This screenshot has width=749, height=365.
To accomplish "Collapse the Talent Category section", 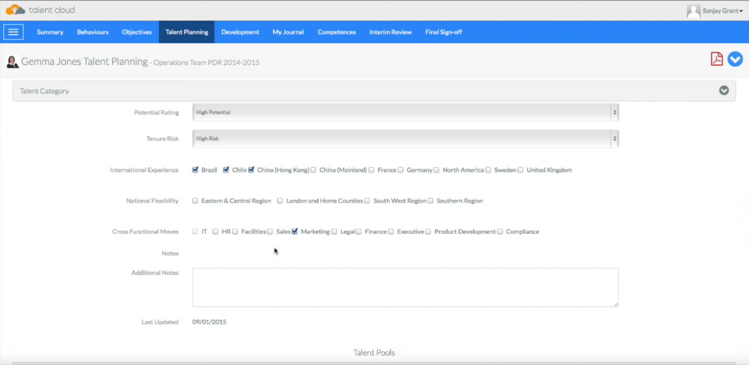I will [724, 90].
